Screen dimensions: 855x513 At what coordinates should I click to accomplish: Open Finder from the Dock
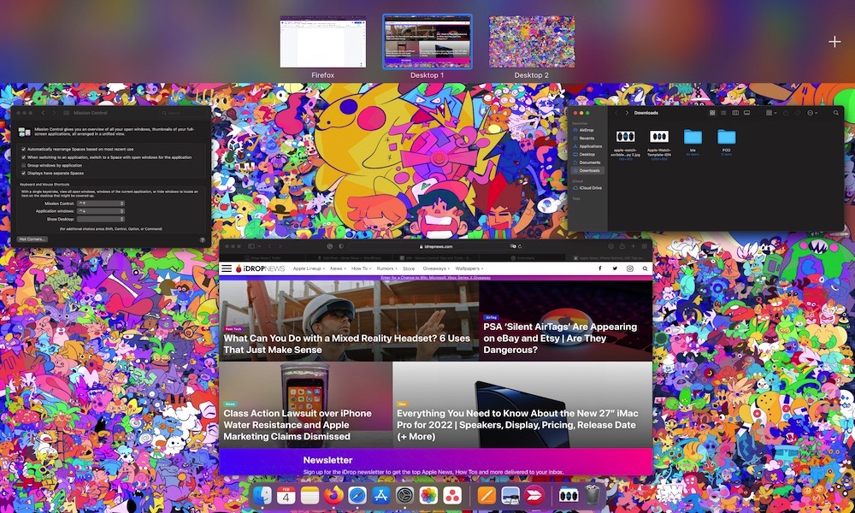coord(262,495)
